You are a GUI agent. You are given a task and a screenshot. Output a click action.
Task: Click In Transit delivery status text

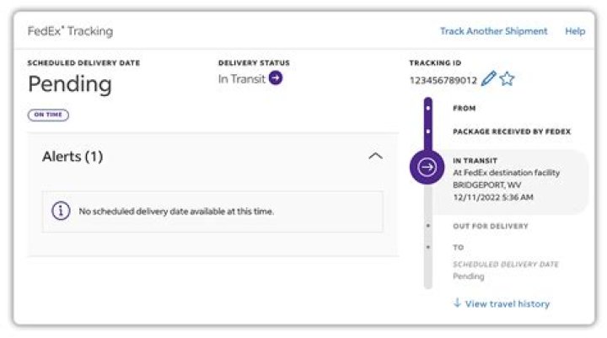tap(242, 79)
